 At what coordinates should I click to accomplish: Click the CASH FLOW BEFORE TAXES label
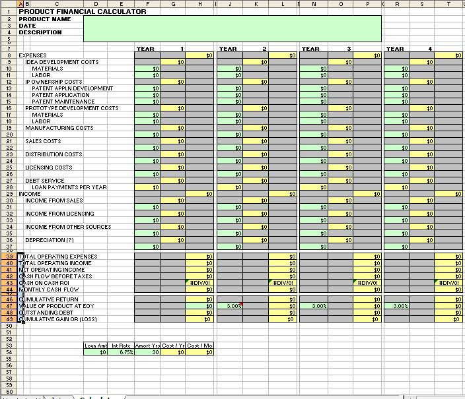(x=55, y=276)
